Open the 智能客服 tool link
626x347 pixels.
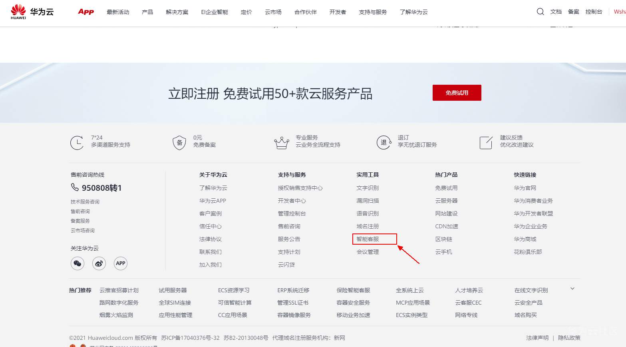(x=368, y=239)
